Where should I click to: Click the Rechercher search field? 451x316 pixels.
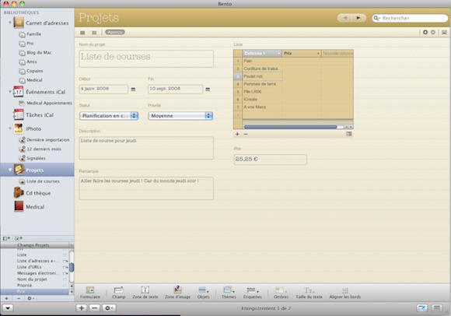point(410,18)
